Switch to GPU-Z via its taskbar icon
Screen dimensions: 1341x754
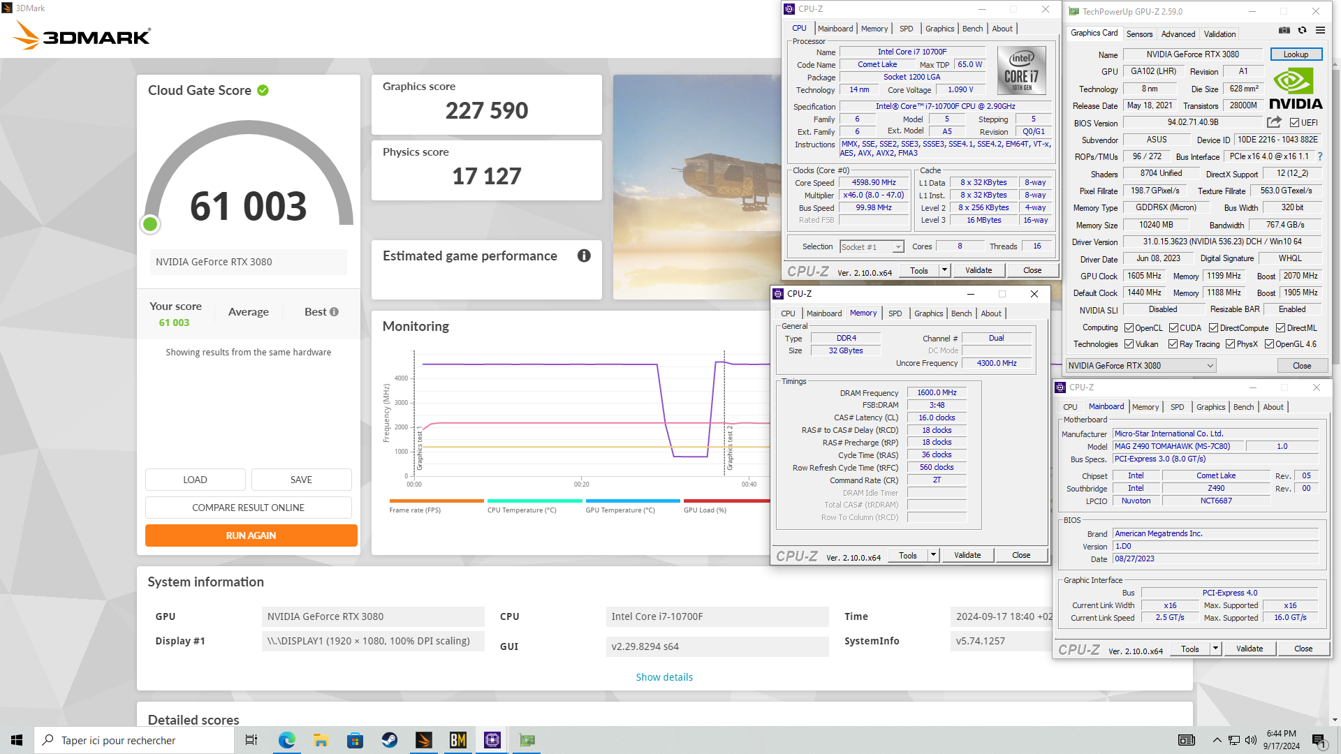point(527,740)
